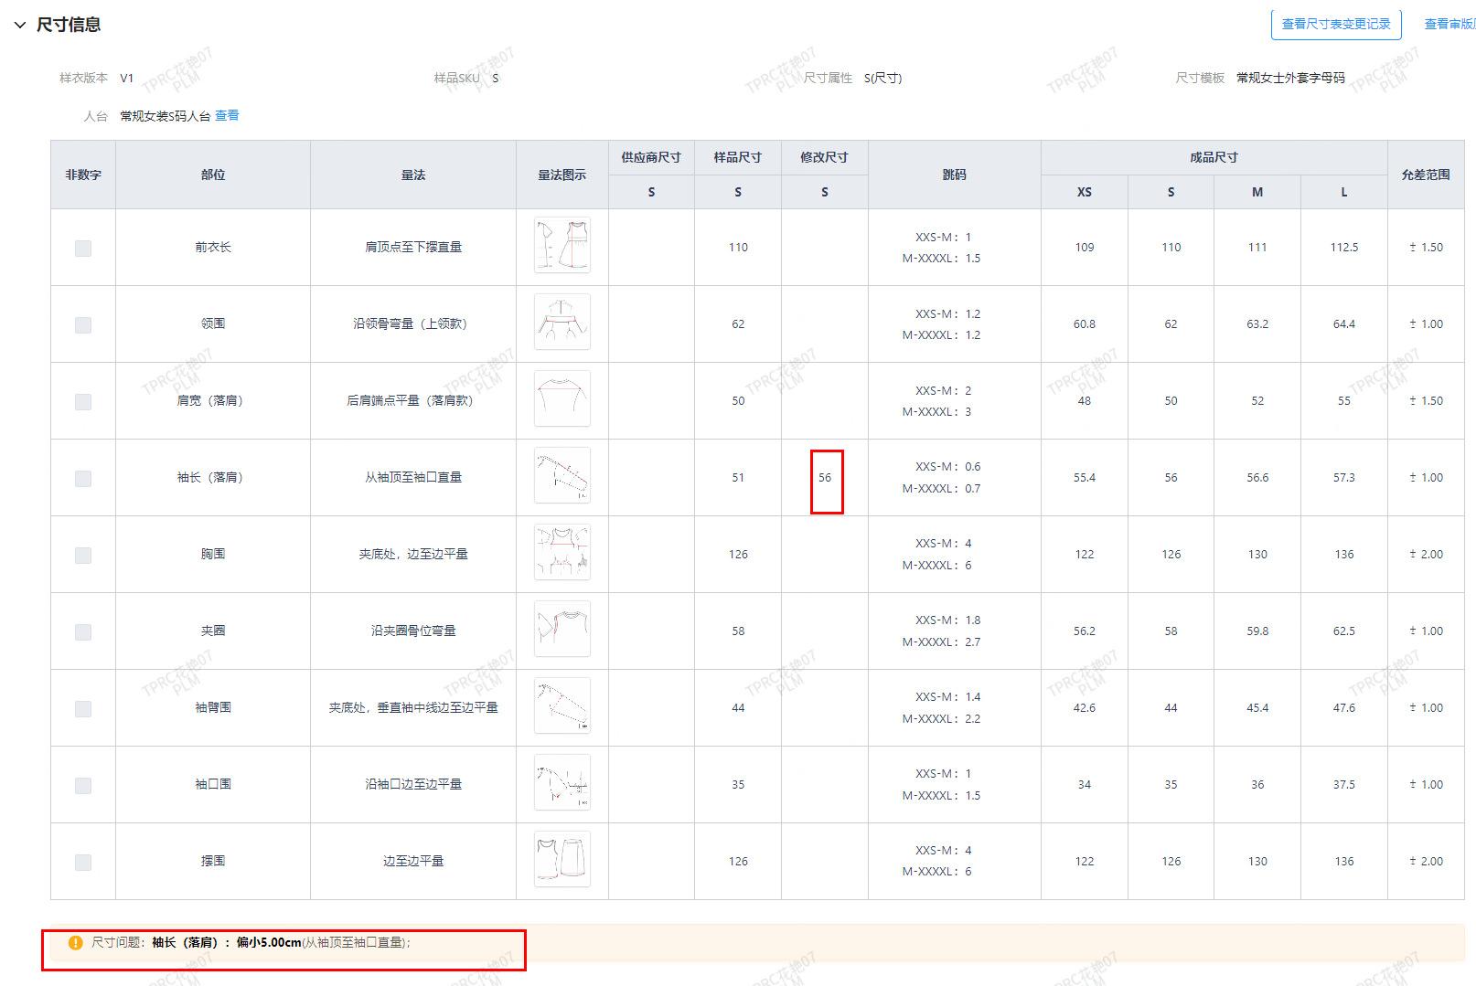1476x986 pixels.
Task: Enable 非数字 checkbox in 摆围 row
Action: (x=83, y=863)
